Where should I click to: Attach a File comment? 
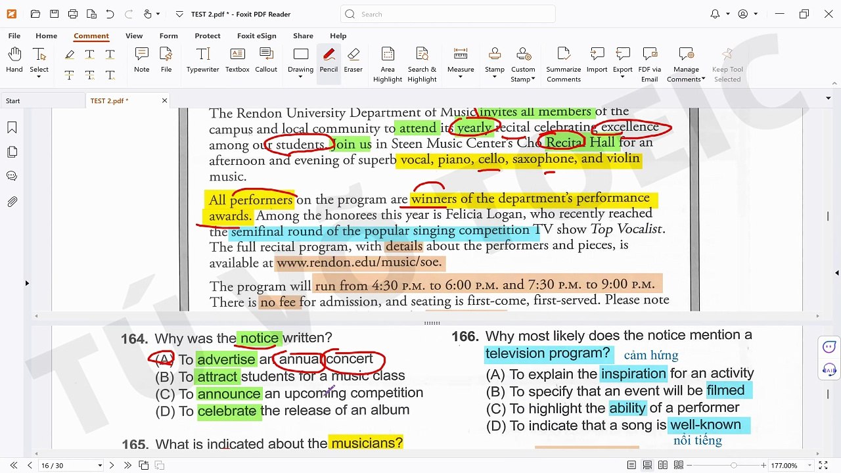tap(166, 60)
